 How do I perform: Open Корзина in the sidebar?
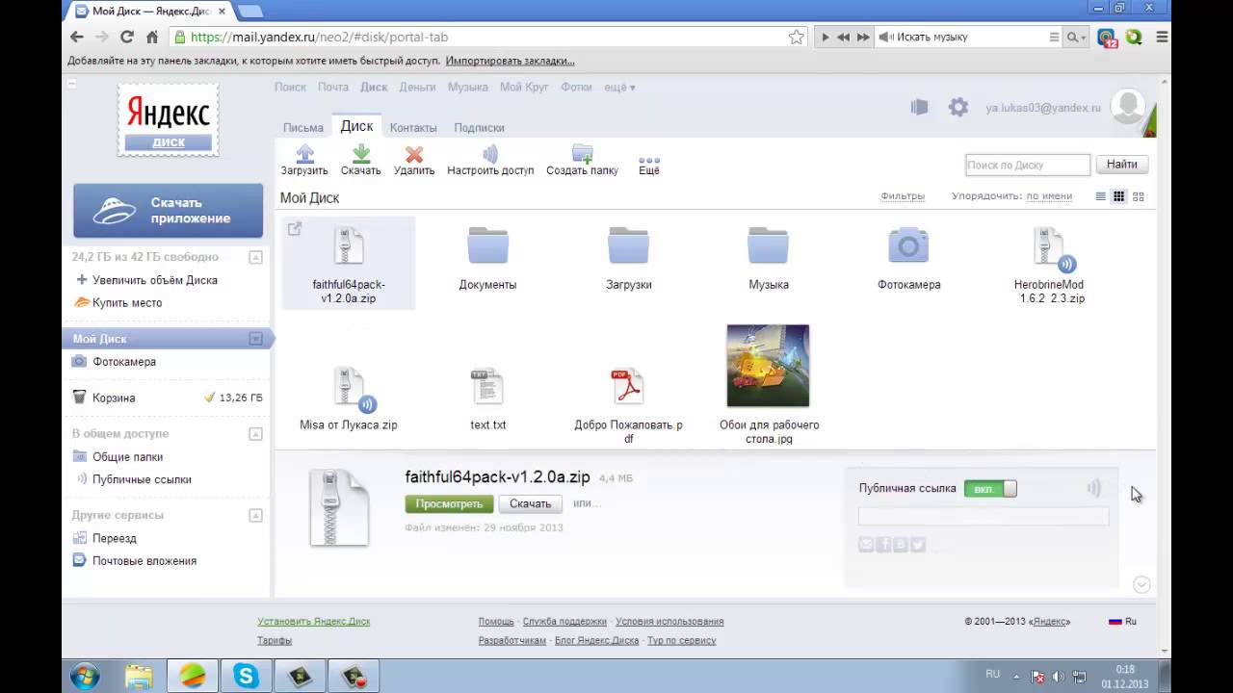114,398
